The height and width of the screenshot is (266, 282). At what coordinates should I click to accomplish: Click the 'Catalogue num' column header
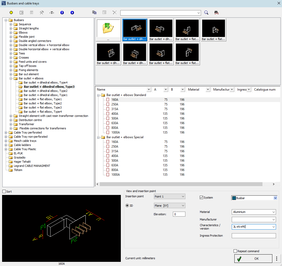(265, 90)
